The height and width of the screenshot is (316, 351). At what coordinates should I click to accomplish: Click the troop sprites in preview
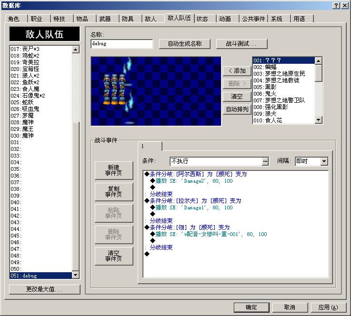tap(114, 89)
